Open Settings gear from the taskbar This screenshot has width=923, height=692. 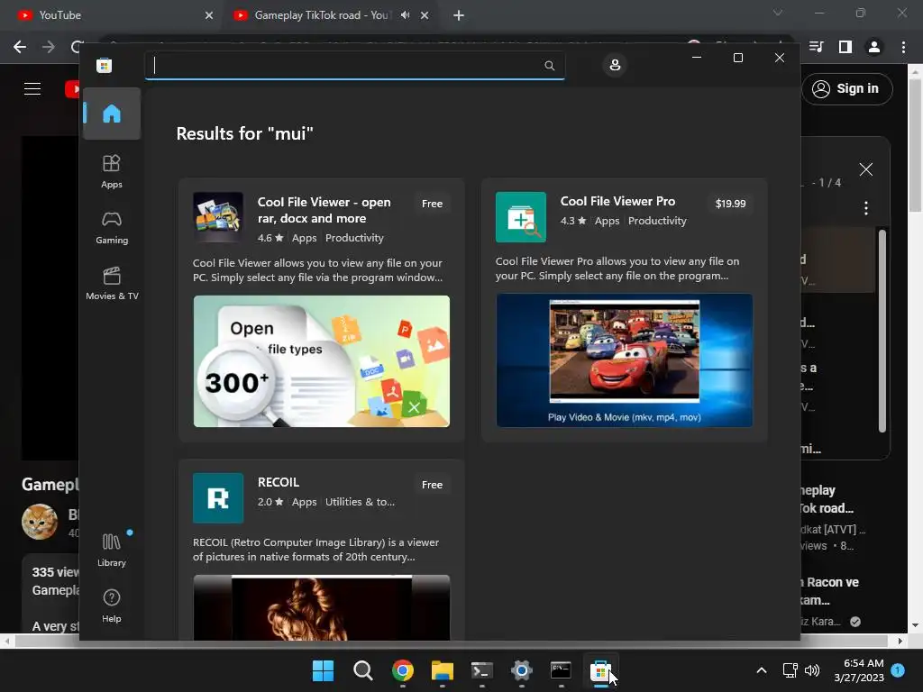522,670
